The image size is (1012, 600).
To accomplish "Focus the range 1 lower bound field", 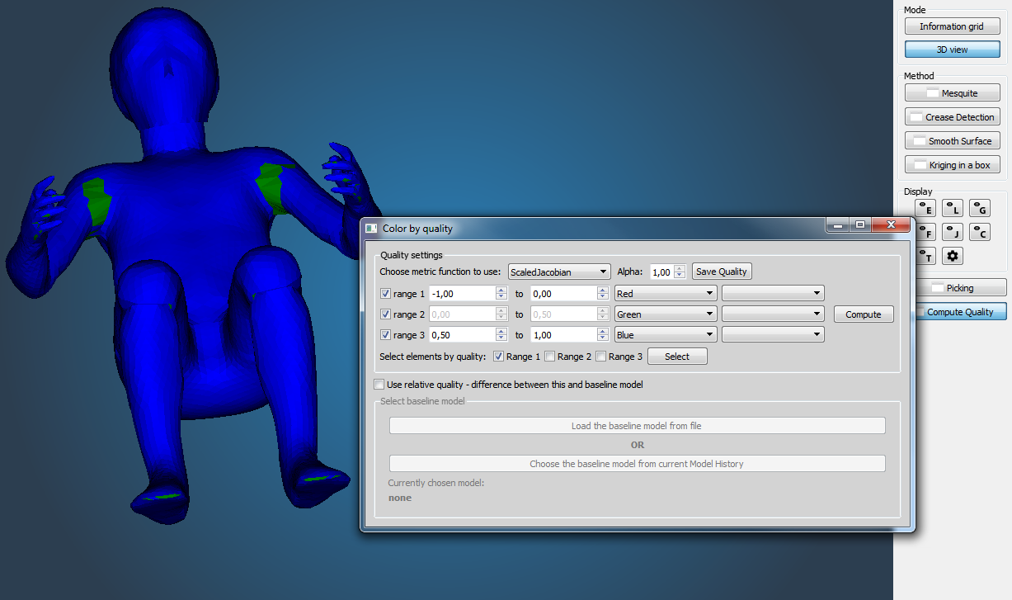I will tap(468, 293).
